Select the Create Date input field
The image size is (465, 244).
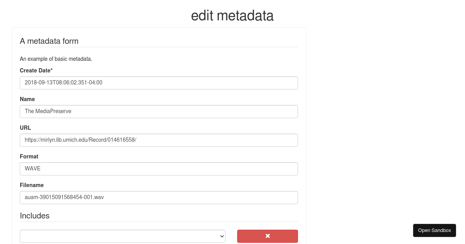(x=158, y=82)
